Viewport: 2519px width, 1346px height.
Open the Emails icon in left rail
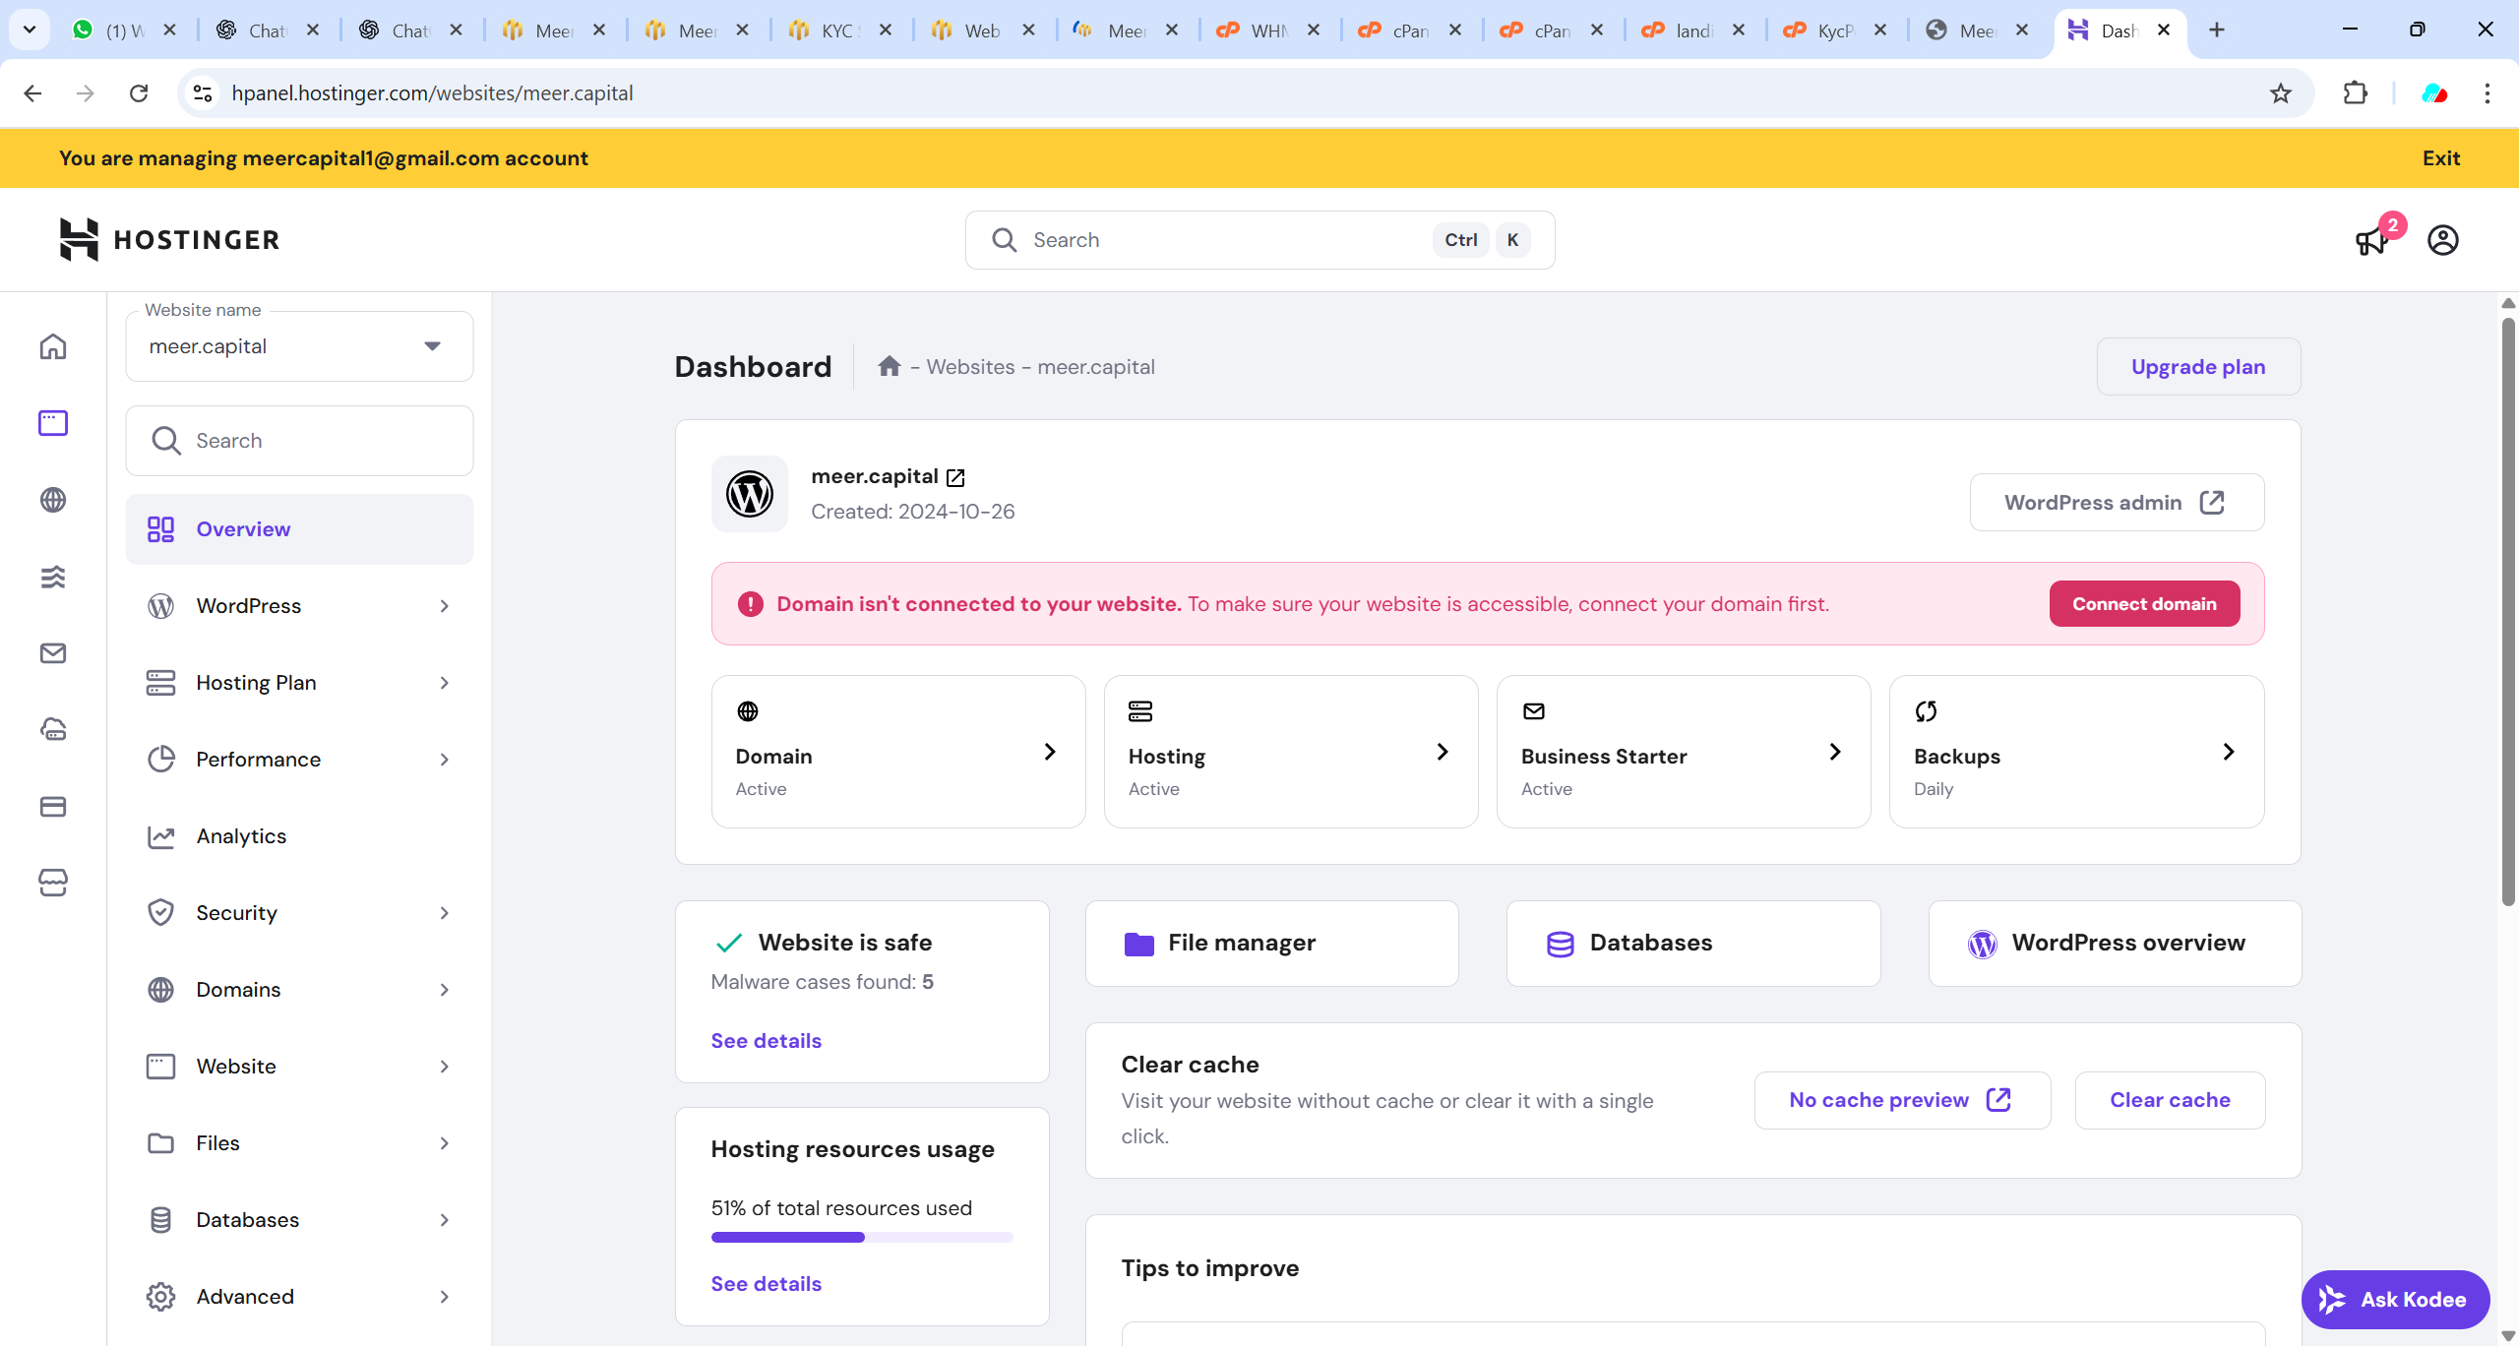tap(53, 653)
